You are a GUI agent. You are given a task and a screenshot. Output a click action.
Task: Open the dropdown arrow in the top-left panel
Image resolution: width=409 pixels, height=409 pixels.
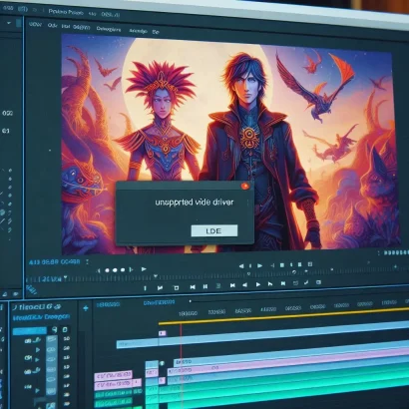pyautogui.click(x=9, y=23)
